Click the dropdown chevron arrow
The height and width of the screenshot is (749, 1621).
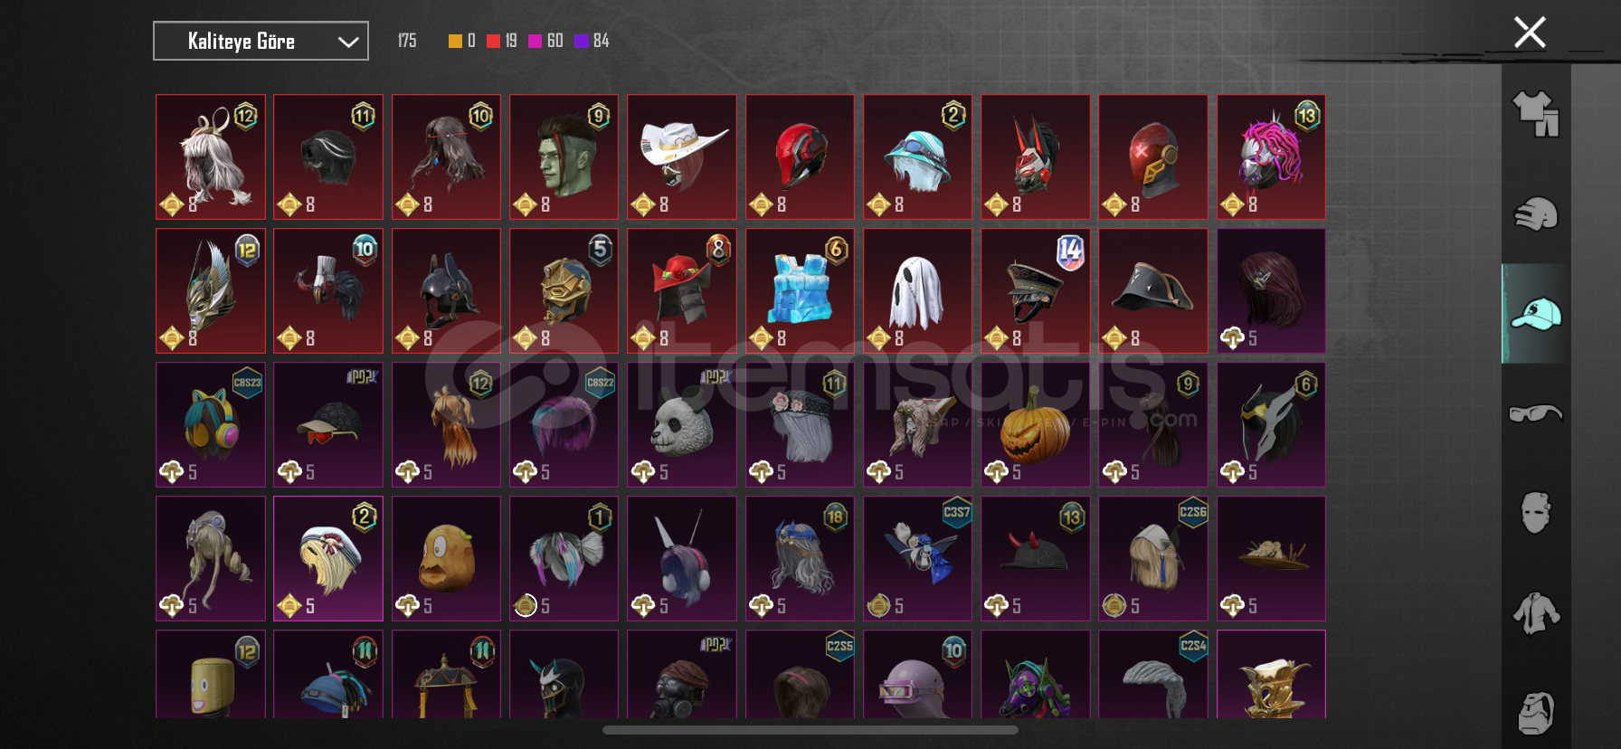coord(348,42)
